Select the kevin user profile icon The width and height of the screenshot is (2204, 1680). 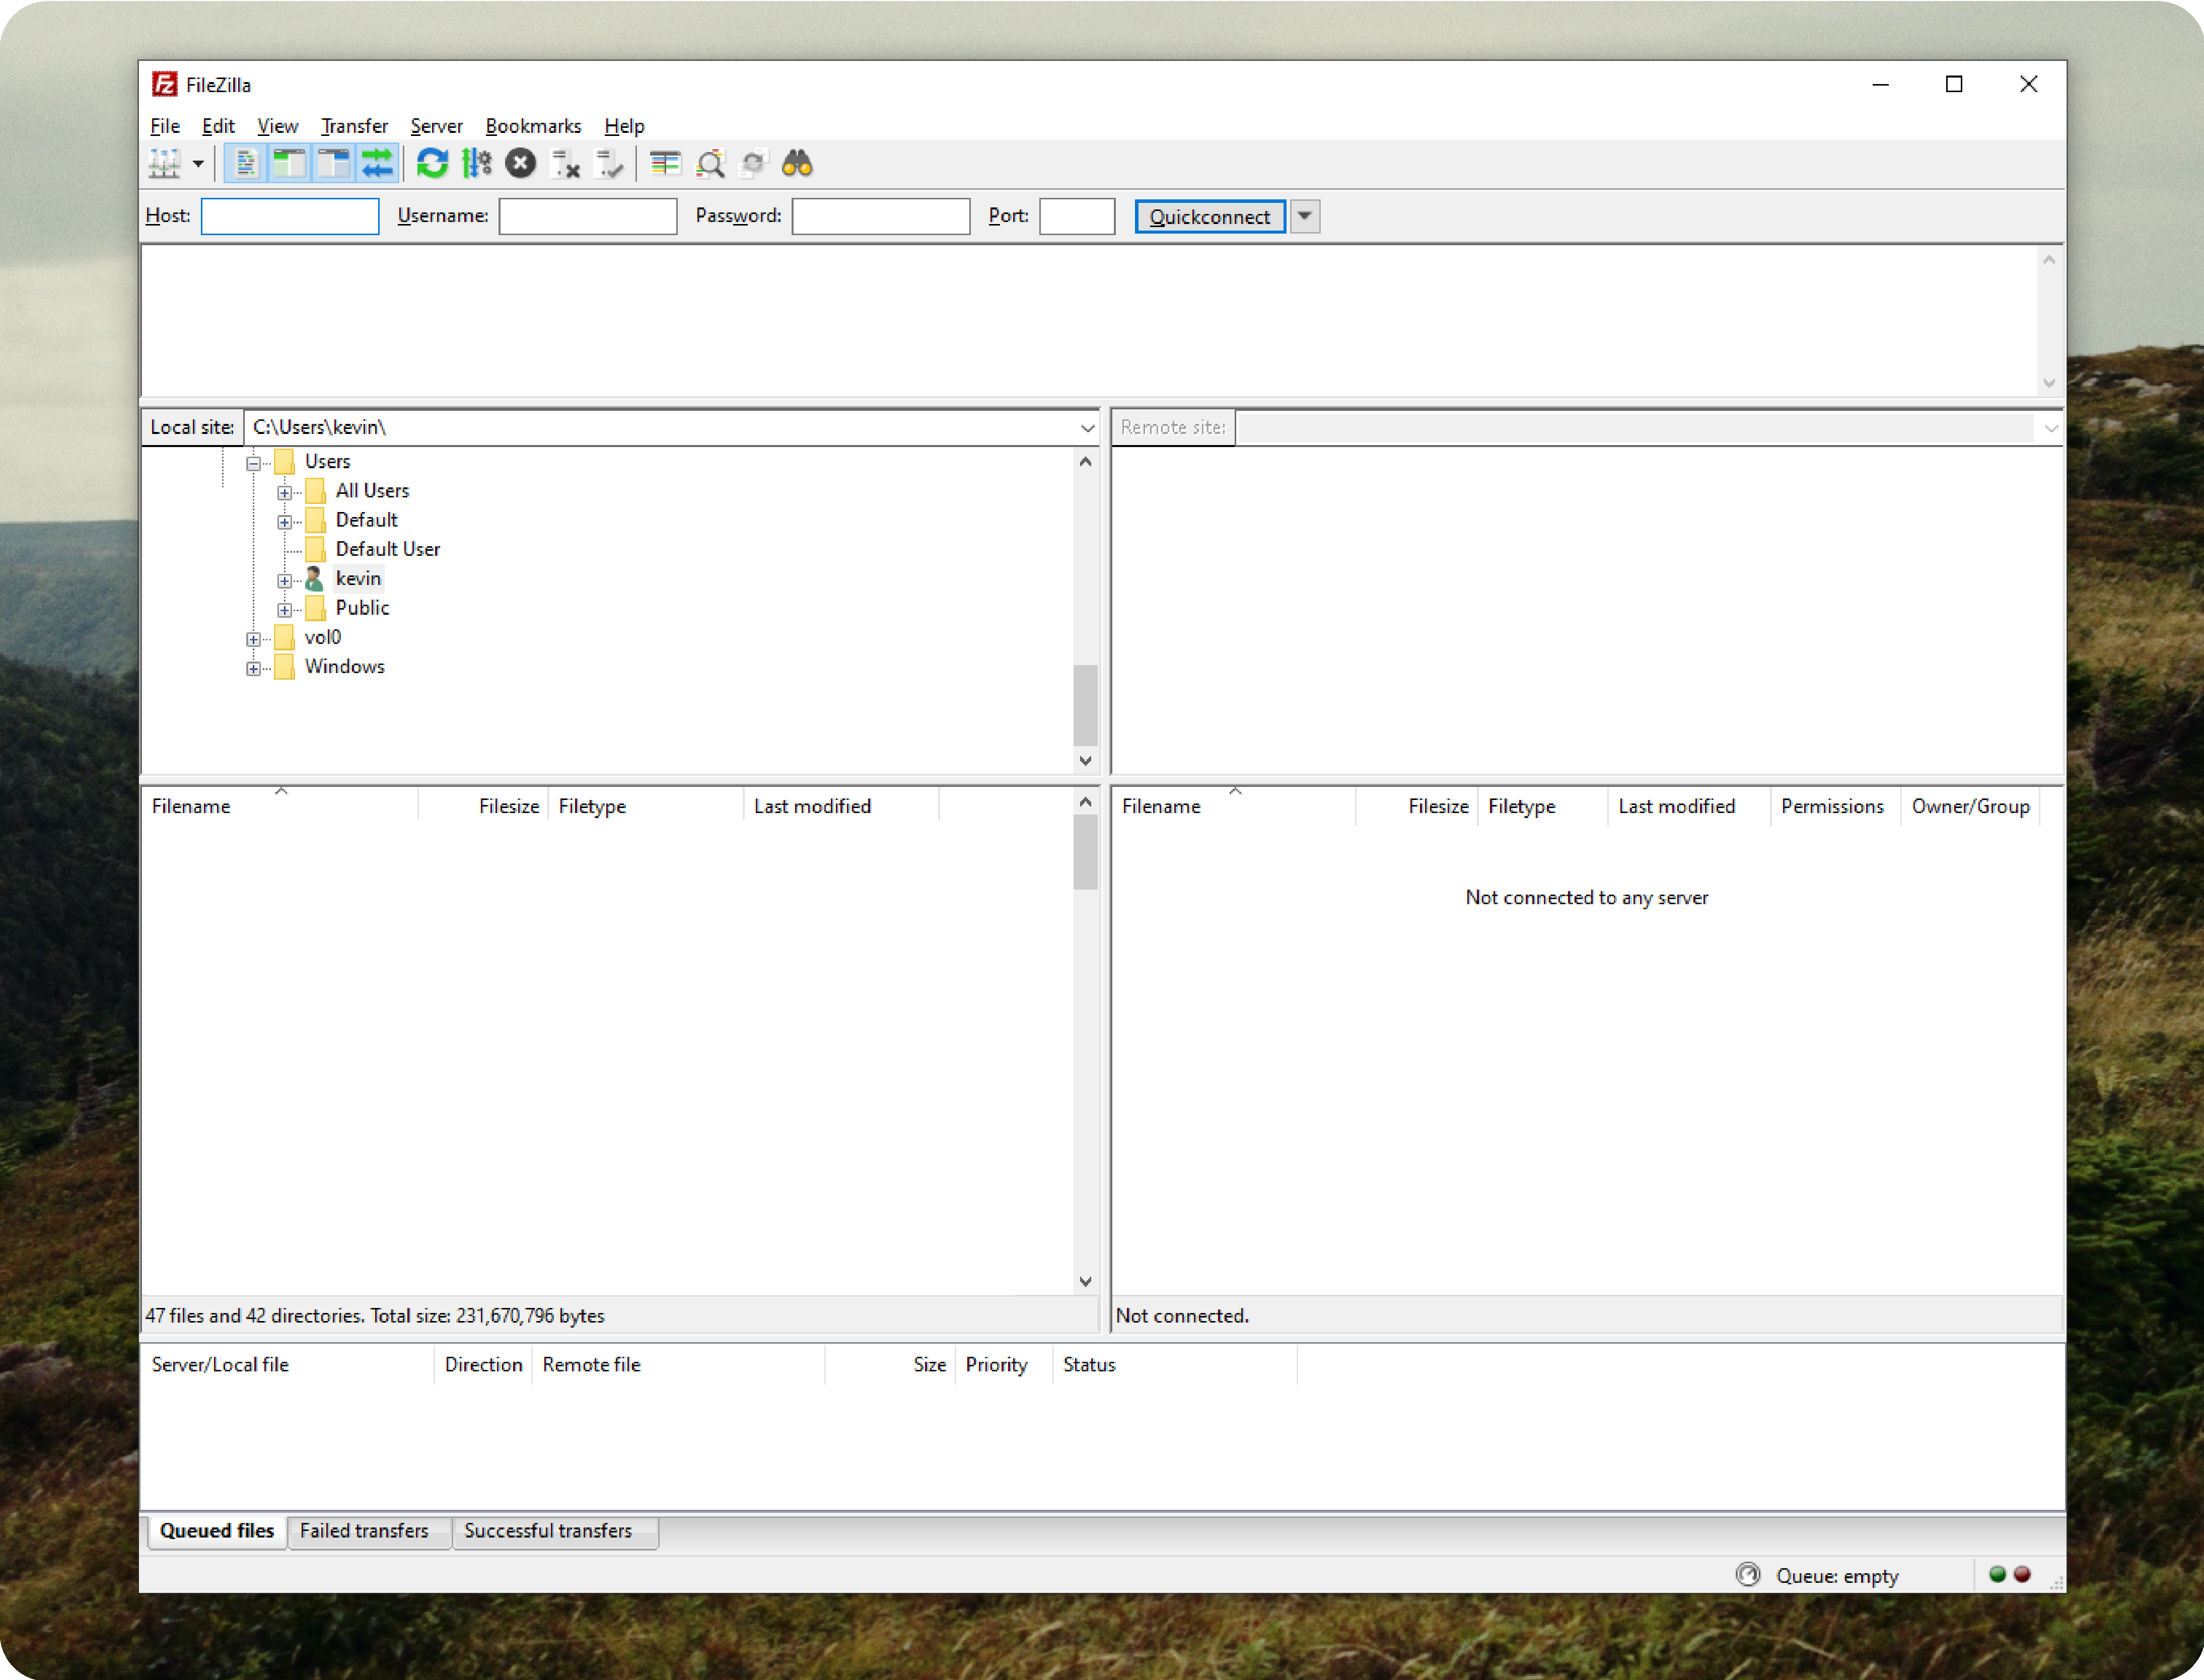(314, 578)
